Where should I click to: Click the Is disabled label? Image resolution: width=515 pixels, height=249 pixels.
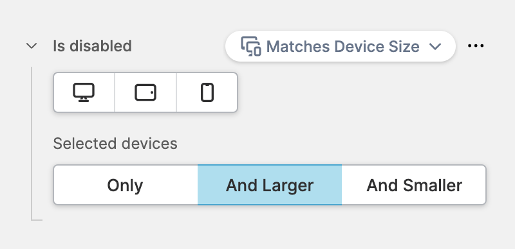pos(92,46)
